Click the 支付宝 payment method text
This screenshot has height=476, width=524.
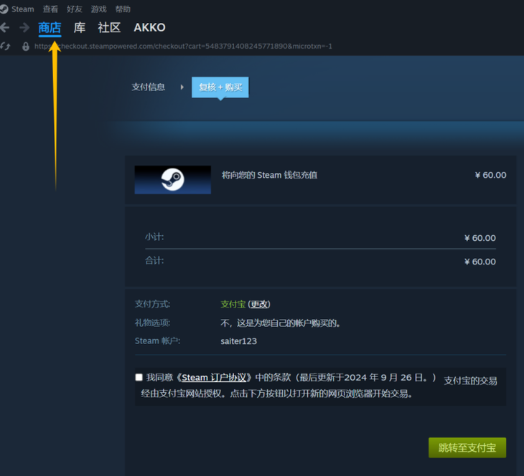233,304
